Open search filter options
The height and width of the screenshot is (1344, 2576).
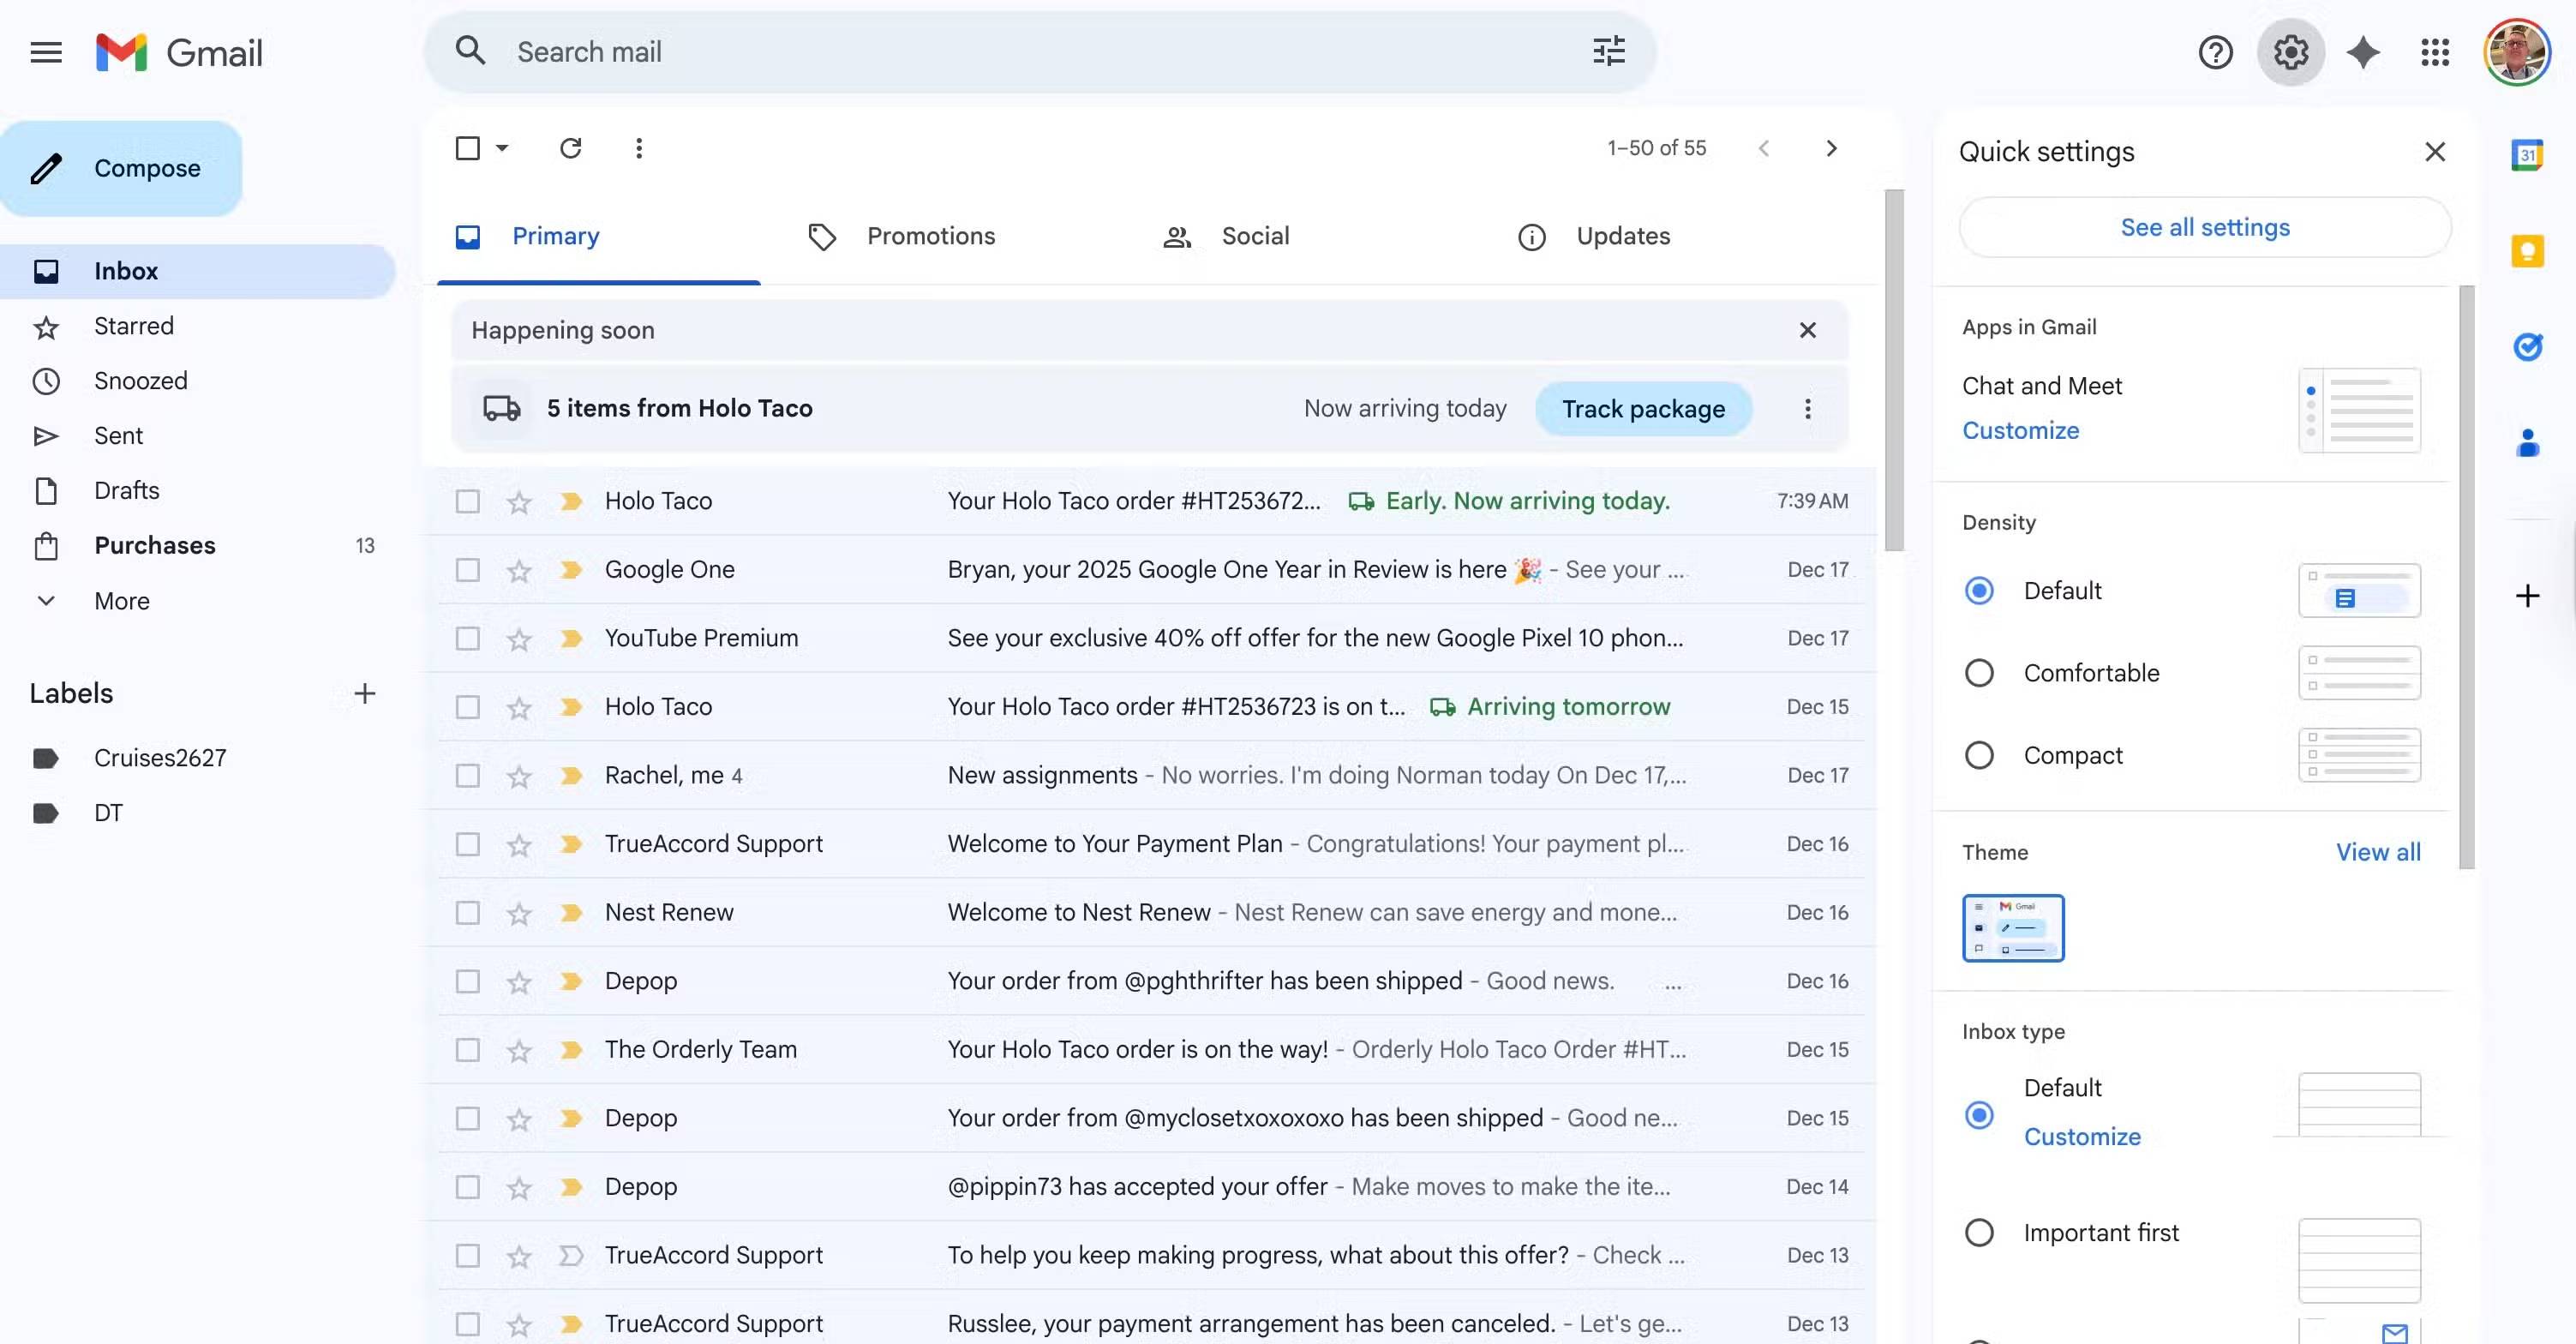(1608, 51)
